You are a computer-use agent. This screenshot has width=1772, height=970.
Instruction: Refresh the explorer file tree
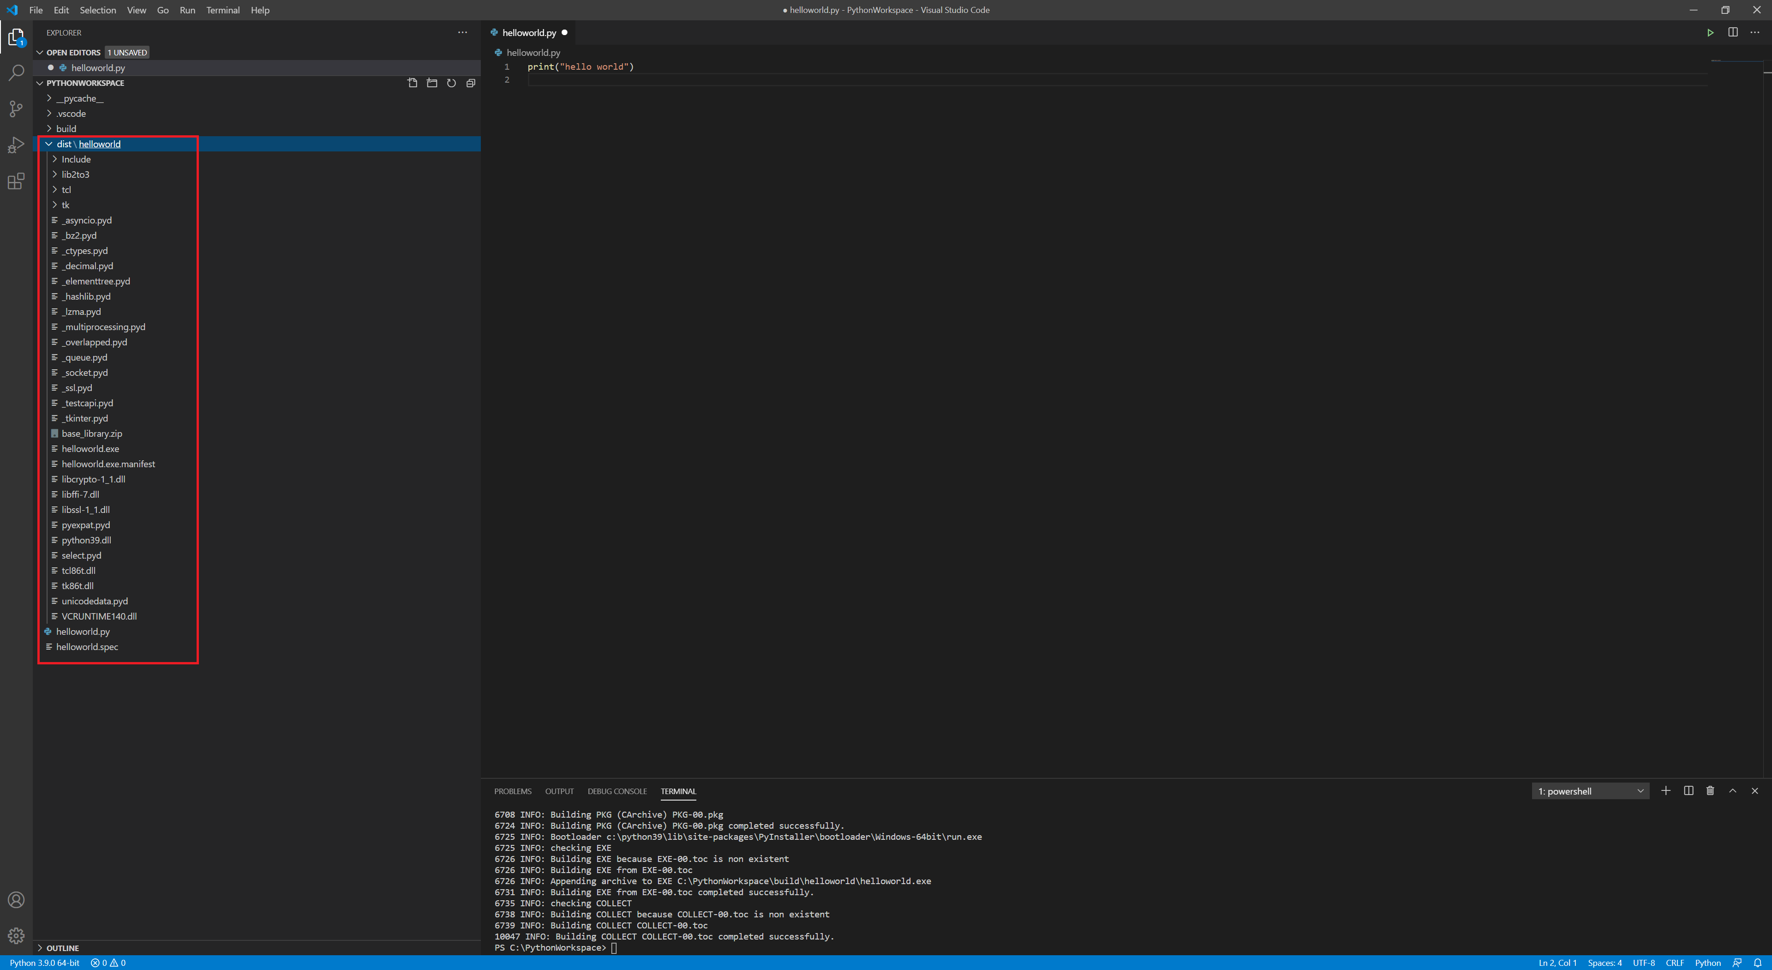pyautogui.click(x=451, y=83)
